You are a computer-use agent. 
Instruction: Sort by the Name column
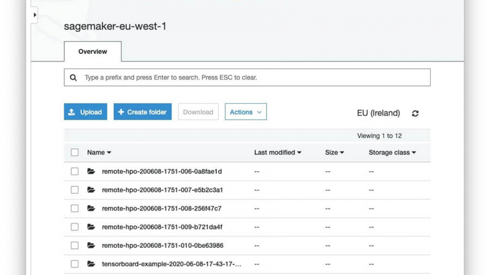99,152
